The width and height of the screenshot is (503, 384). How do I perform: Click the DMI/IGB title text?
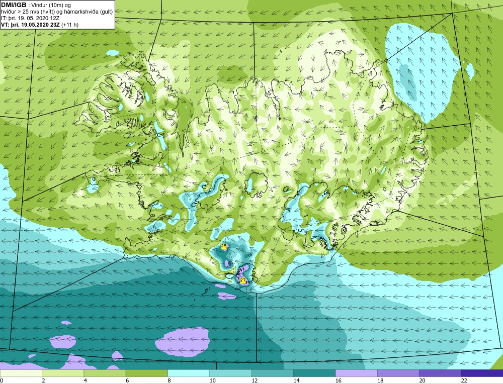click(14, 5)
